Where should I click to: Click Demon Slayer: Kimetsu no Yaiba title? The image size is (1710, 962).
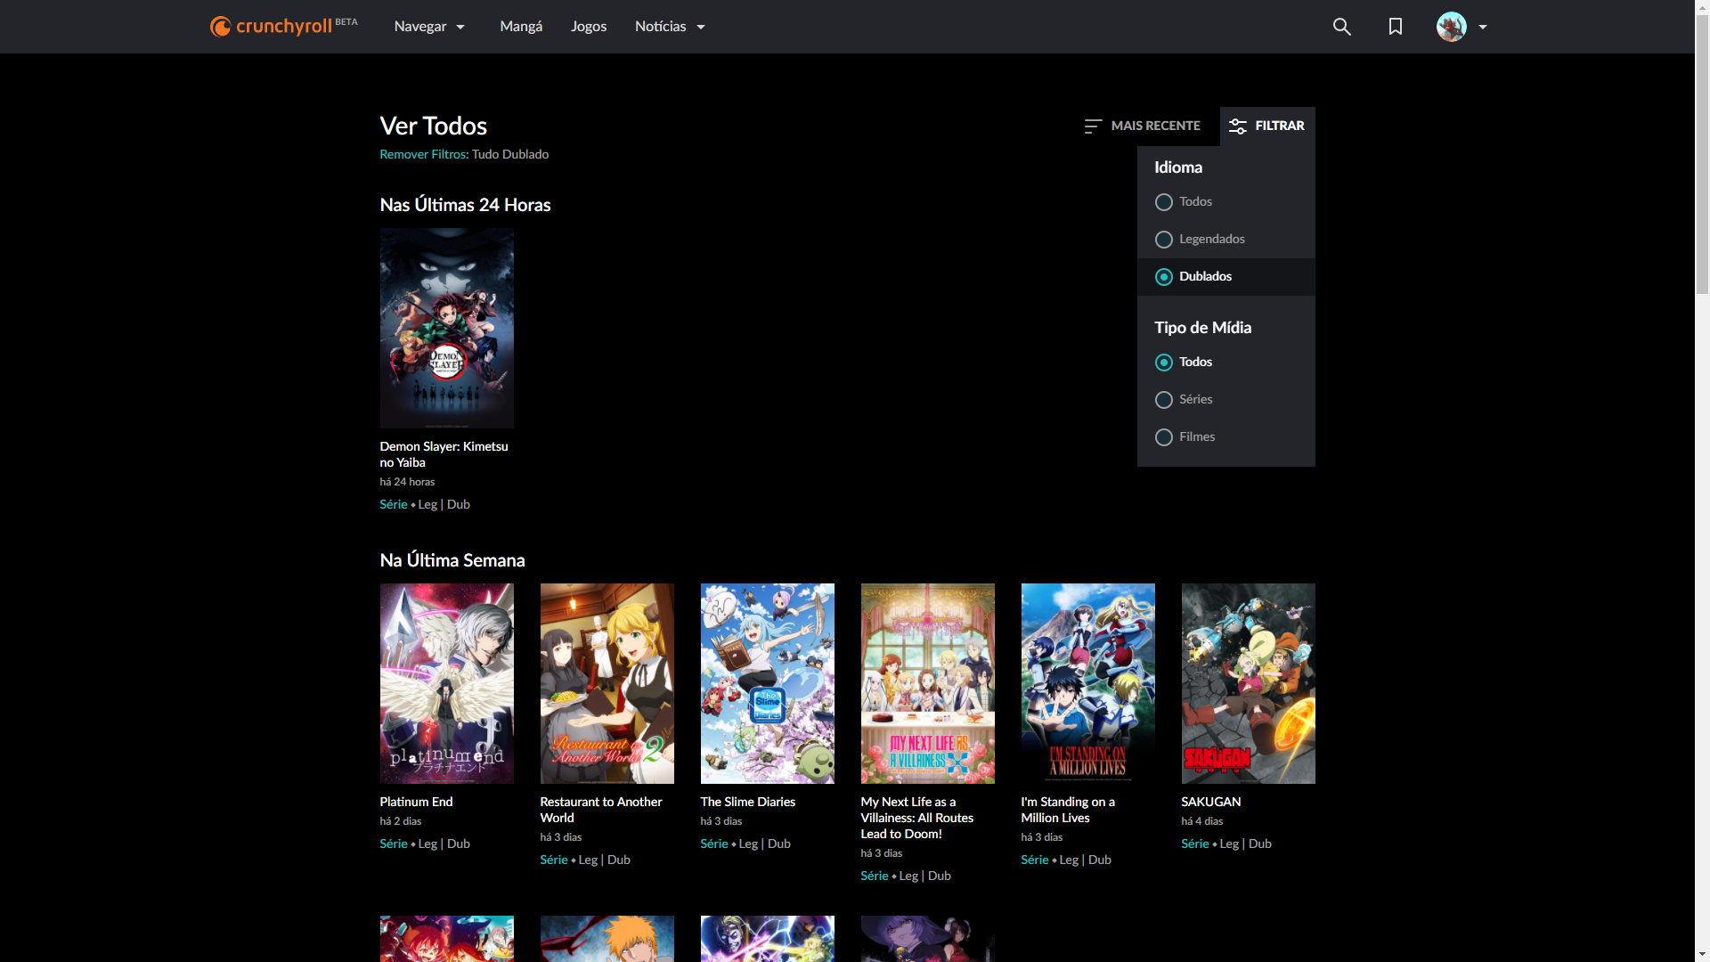tap(444, 454)
